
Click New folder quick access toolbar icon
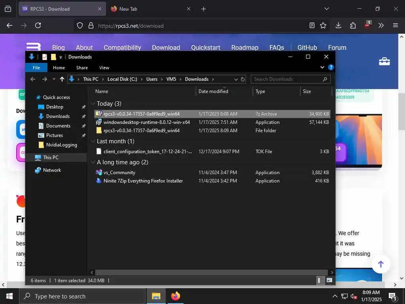click(x=53, y=57)
